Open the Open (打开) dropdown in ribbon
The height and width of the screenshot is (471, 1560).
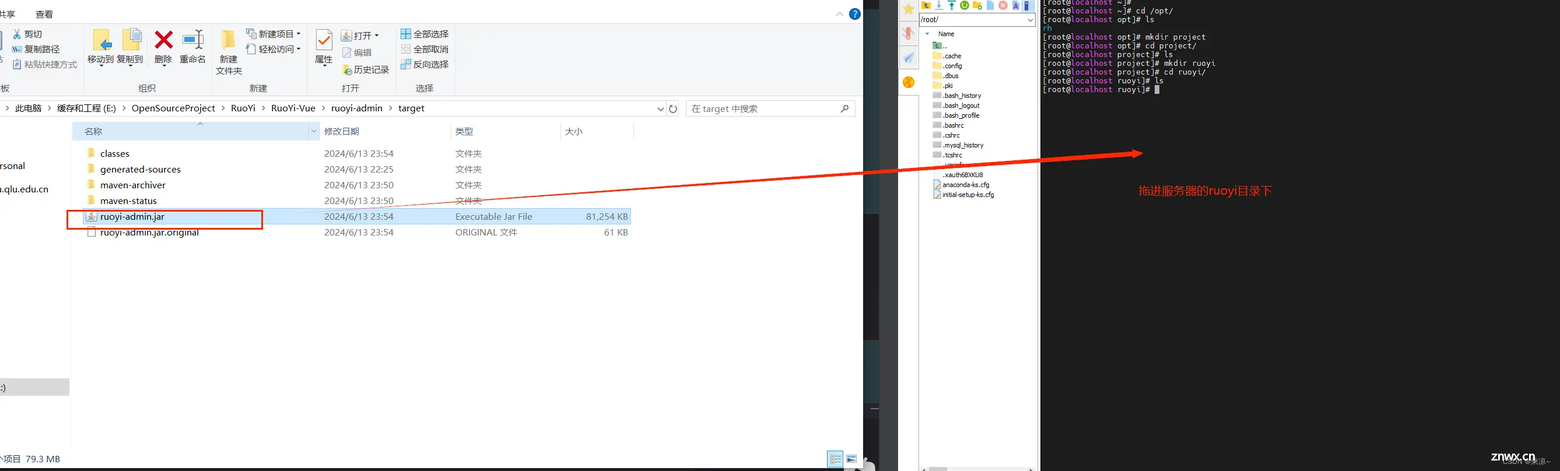[360, 36]
